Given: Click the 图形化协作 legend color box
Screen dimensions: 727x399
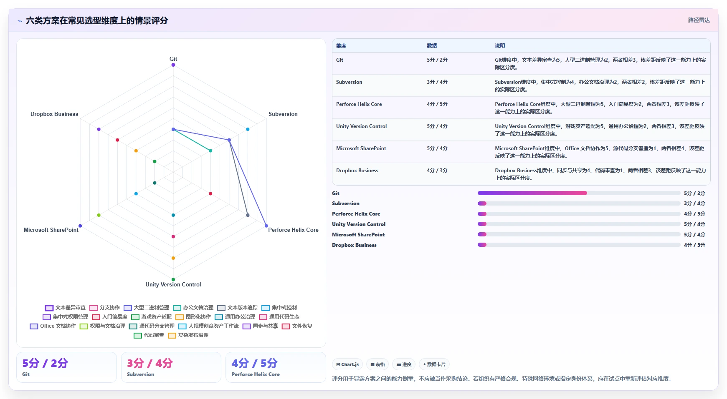Looking at the screenshot, I should (x=180, y=317).
